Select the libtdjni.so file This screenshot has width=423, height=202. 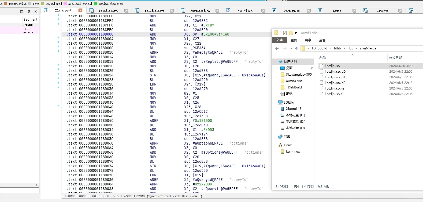[332, 66]
